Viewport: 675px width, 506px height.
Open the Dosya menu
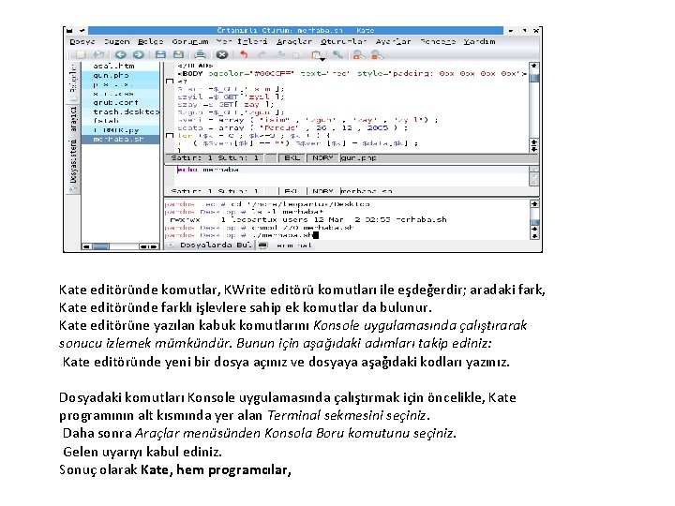[x=82, y=42]
